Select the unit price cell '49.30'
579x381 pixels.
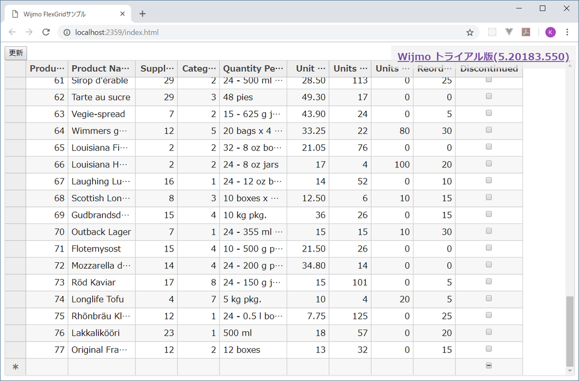click(308, 97)
